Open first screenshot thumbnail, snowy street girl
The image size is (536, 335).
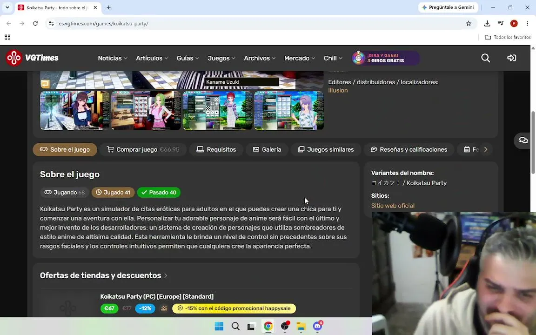tap(75, 110)
